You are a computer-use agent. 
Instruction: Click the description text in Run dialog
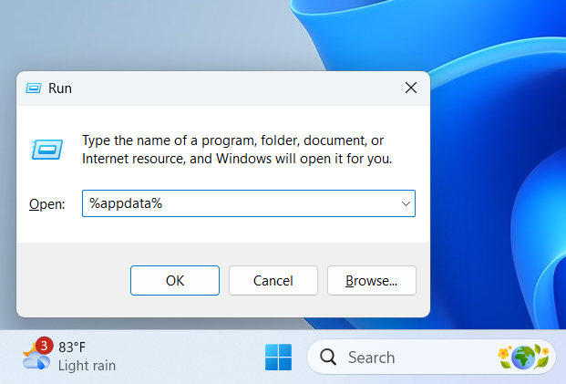pos(237,150)
